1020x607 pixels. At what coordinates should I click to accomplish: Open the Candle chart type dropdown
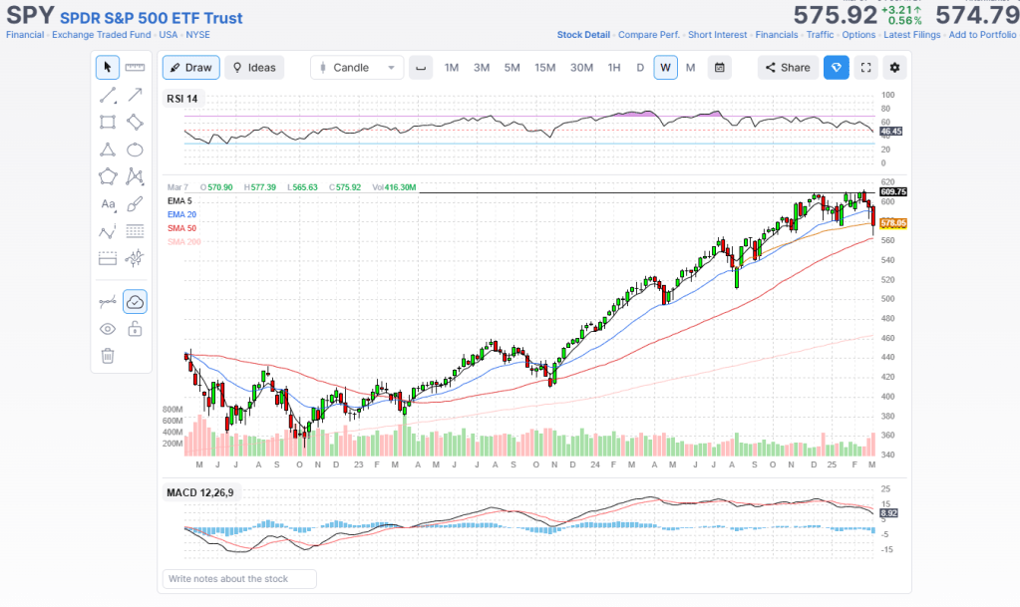[357, 68]
